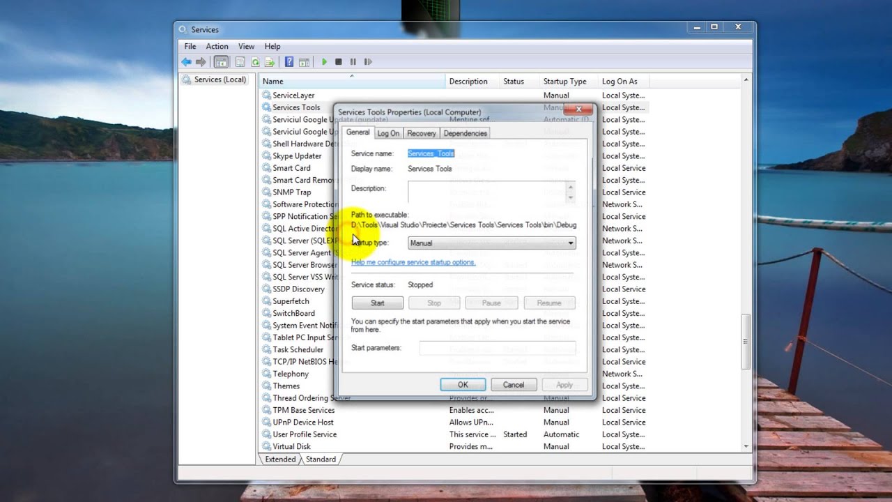Select the User Profile Service row name
892x502 pixels.
click(305, 434)
